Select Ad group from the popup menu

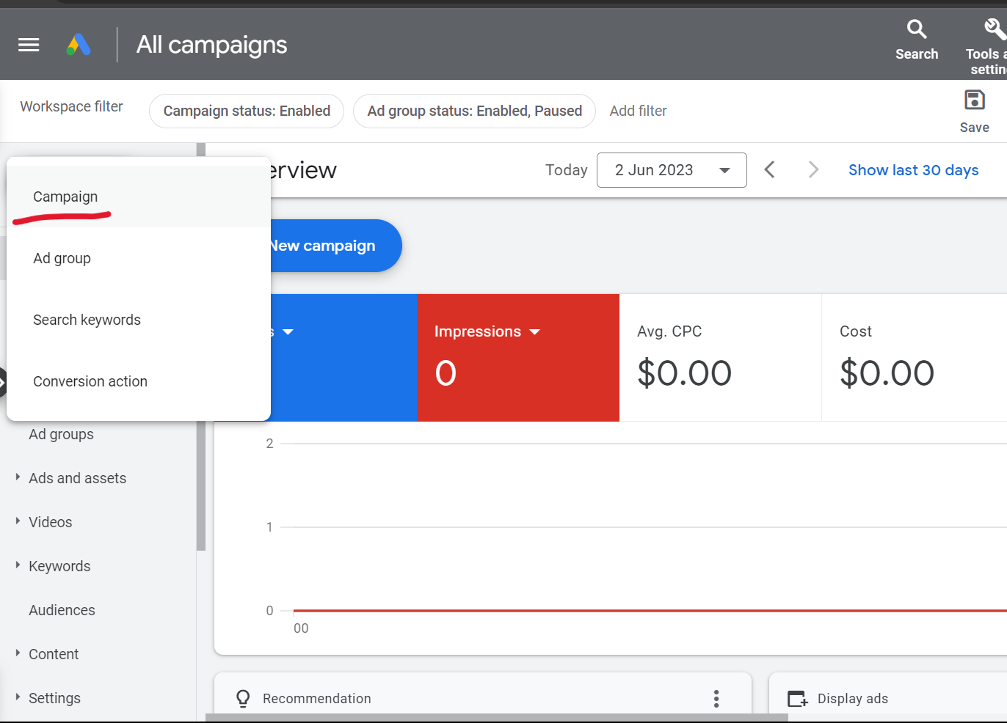(139, 258)
